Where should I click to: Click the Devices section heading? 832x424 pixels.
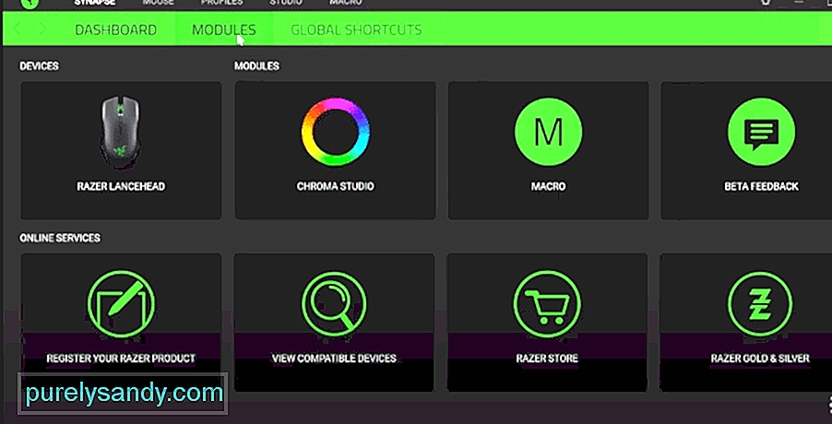[40, 66]
